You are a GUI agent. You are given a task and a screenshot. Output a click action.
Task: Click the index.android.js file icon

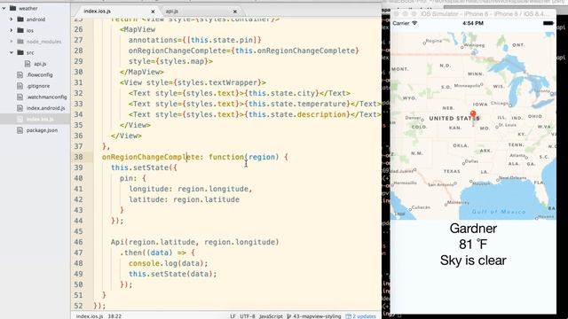tap(20, 108)
